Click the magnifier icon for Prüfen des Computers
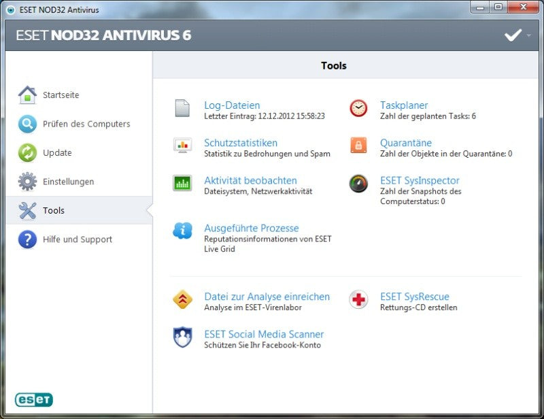The height and width of the screenshot is (419, 544). pyautogui.click(x=27, y=124)
